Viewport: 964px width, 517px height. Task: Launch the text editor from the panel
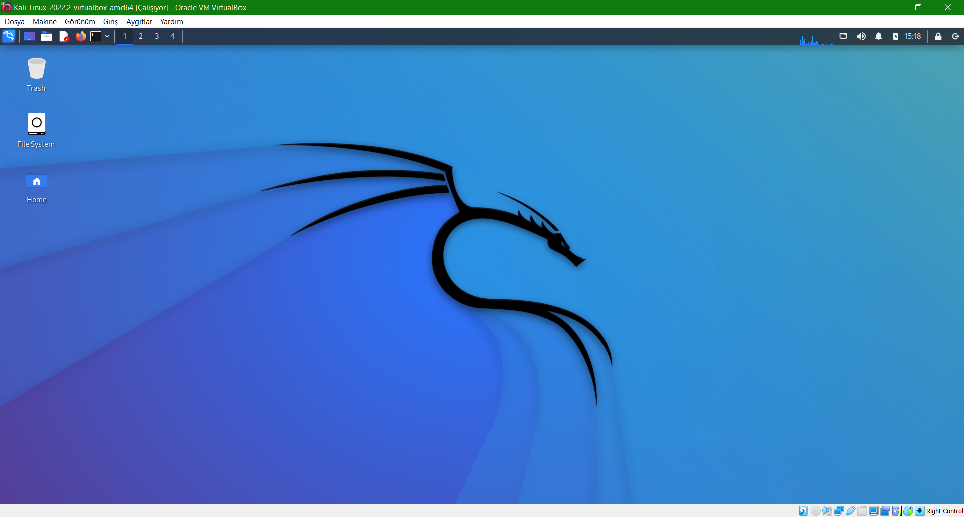pos(64,36)
